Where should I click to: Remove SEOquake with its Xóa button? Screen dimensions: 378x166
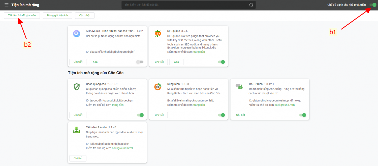click(176, 62)
